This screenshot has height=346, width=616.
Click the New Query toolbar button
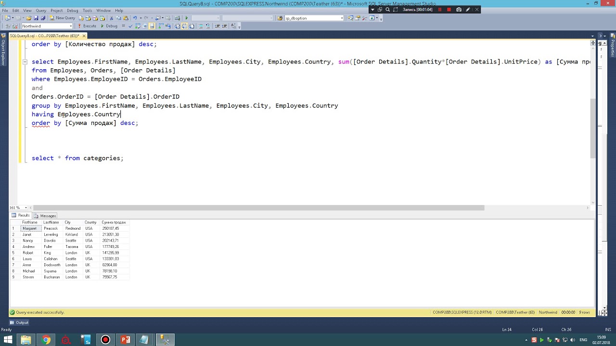tap(63, 18)
